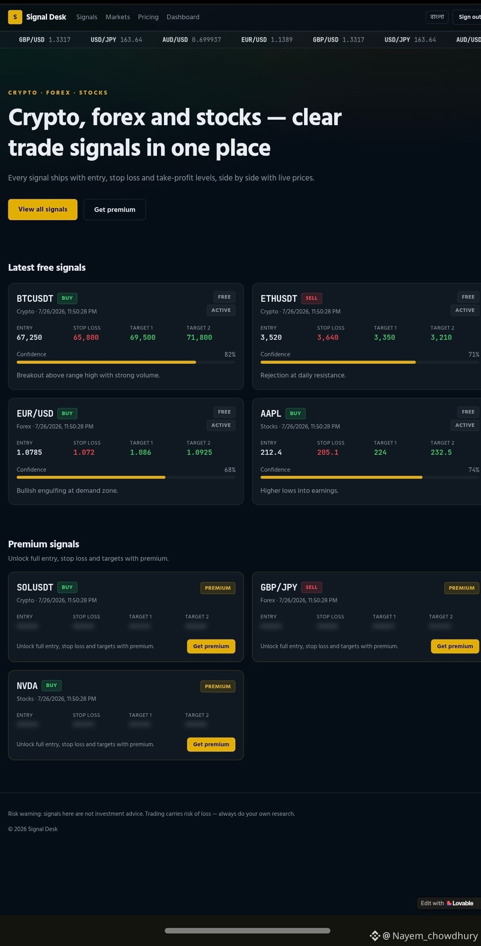Click the EUR/USD confidence progress bar
This screenshot has width=481, height=946.
point(126,477)
